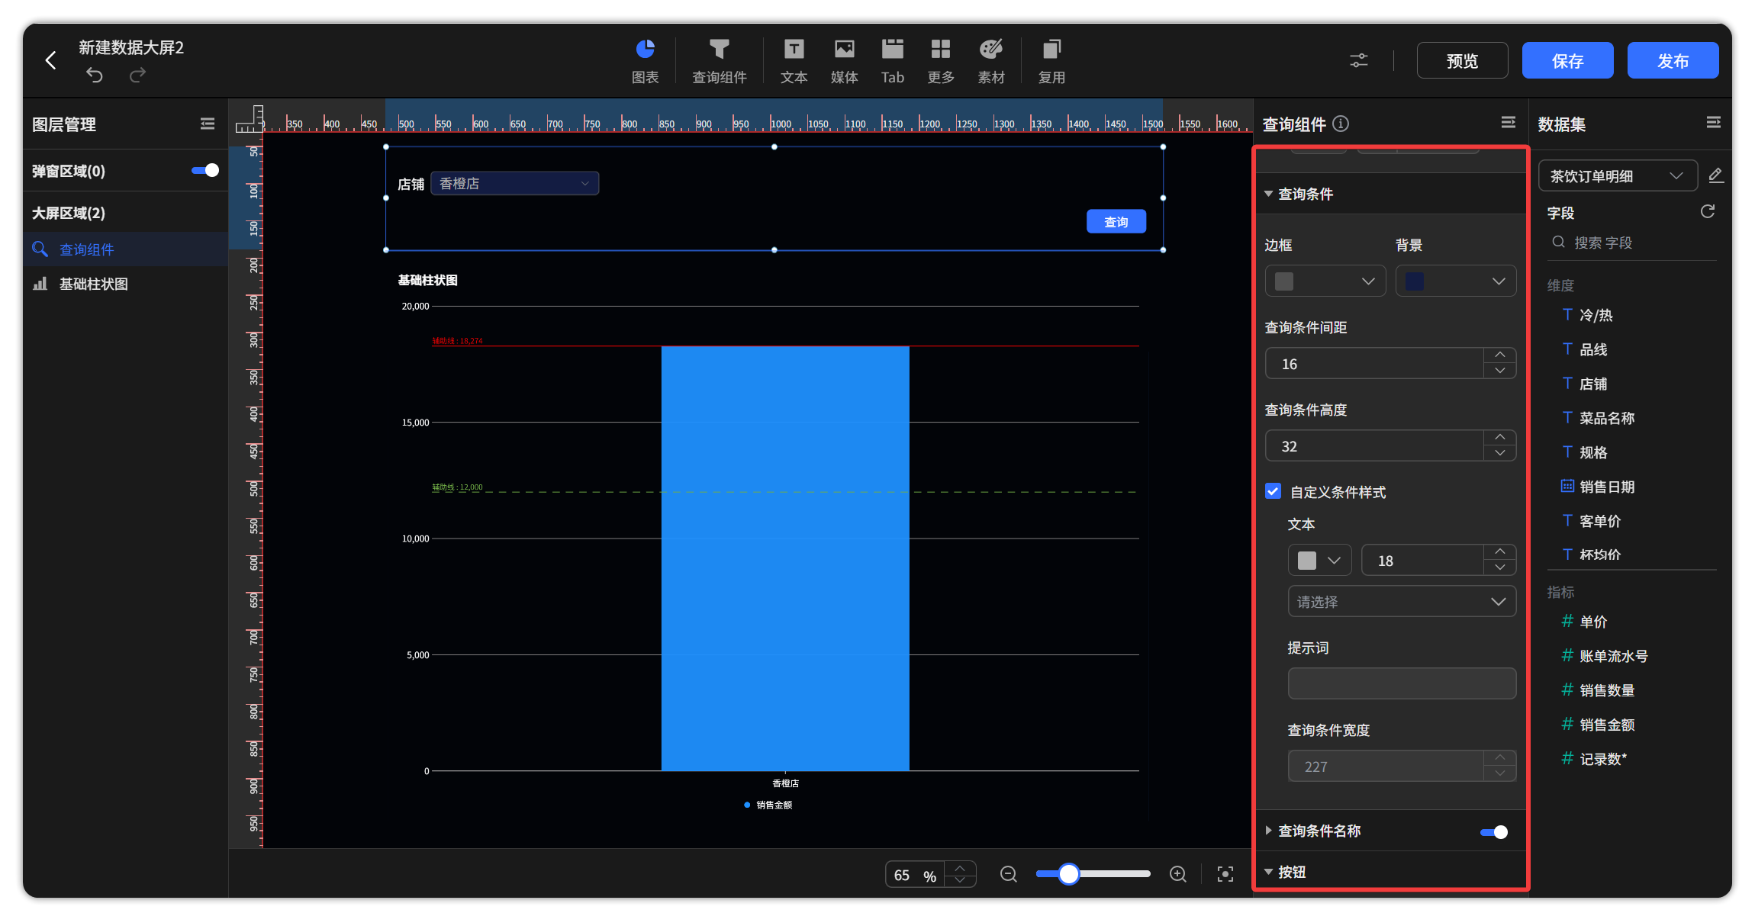Click the canvas zoom slider handle
Screen dimensions: 1755x913
(x=1069, y=874)
